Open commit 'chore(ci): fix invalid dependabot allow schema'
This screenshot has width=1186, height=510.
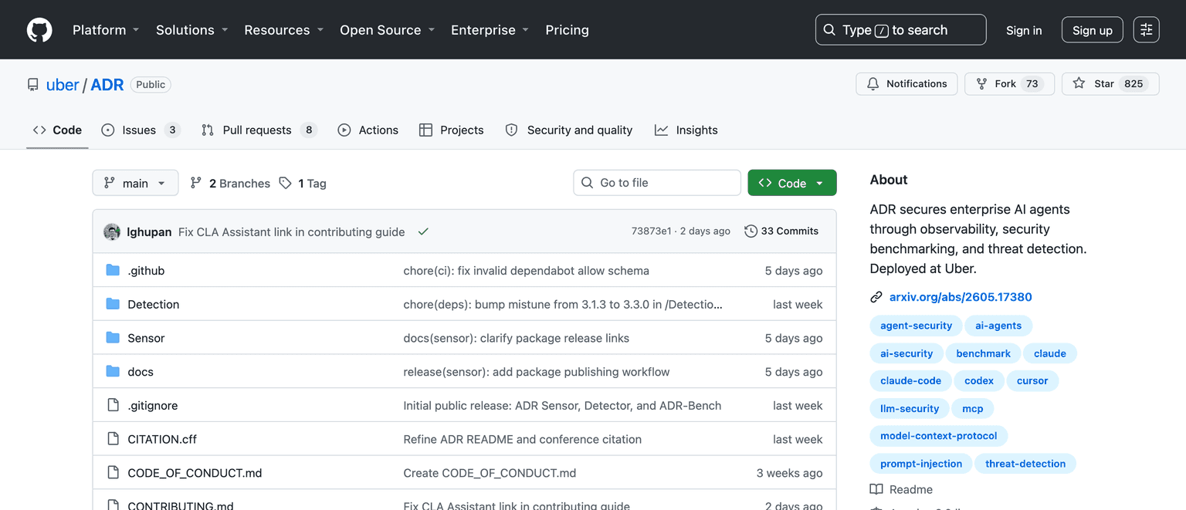526,271
